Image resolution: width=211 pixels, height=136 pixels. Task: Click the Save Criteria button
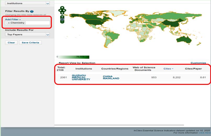pos(30,43)
